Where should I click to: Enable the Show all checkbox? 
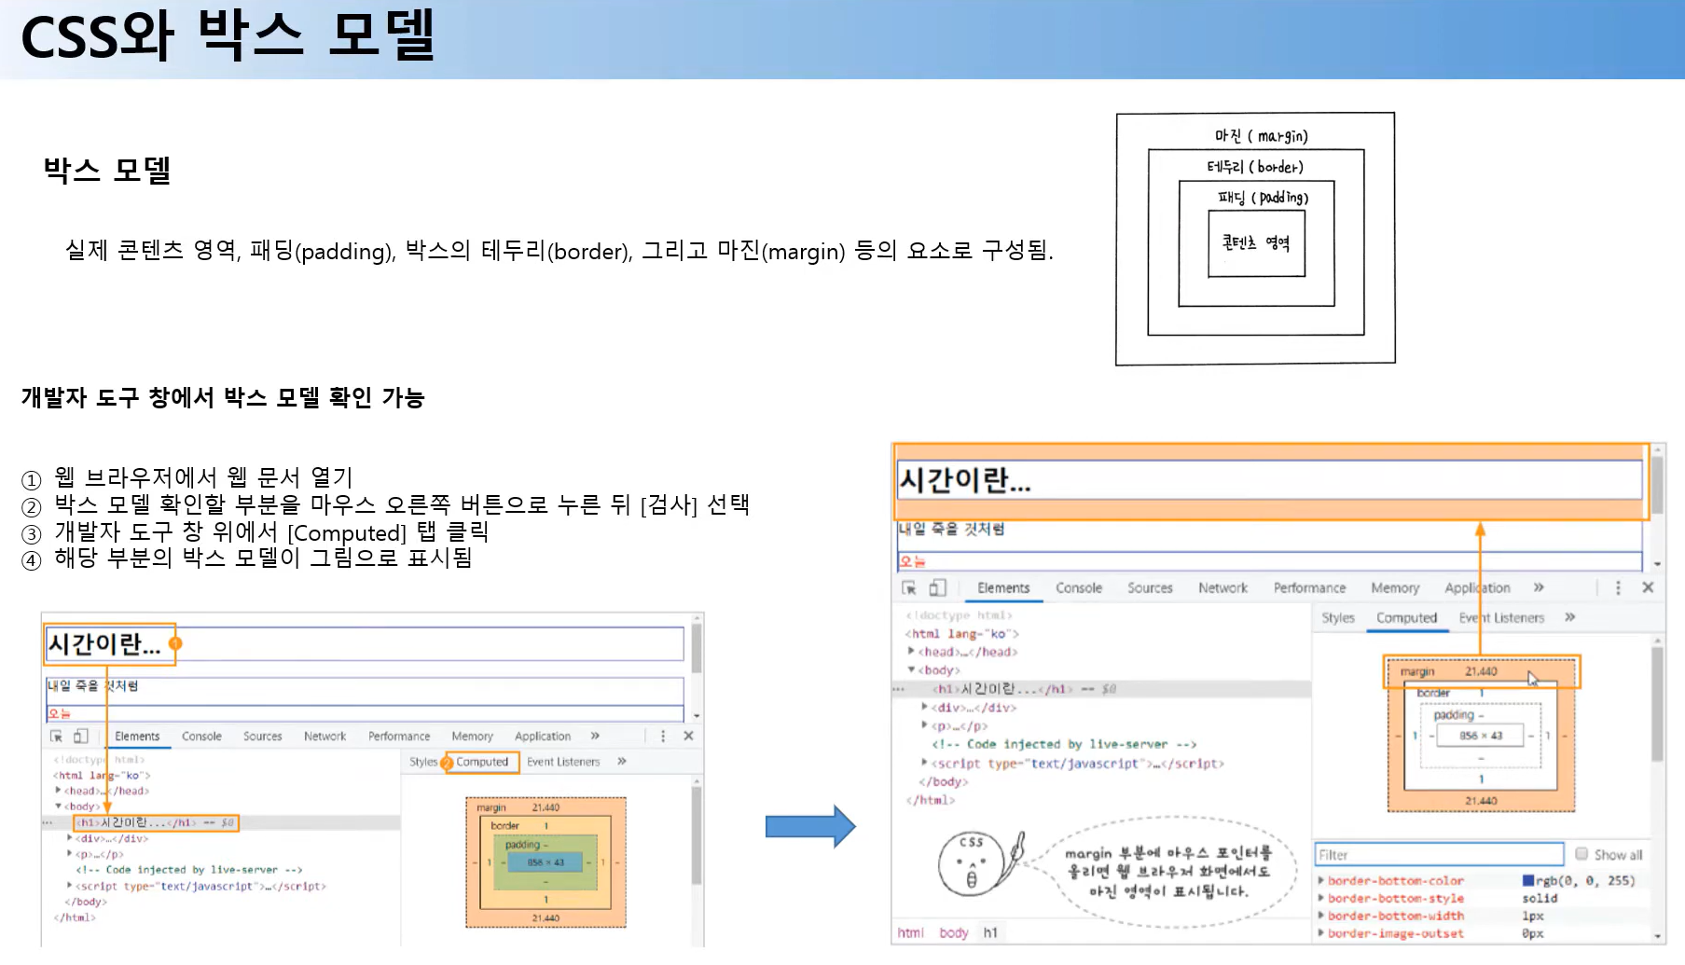(x=1581, y=853)
